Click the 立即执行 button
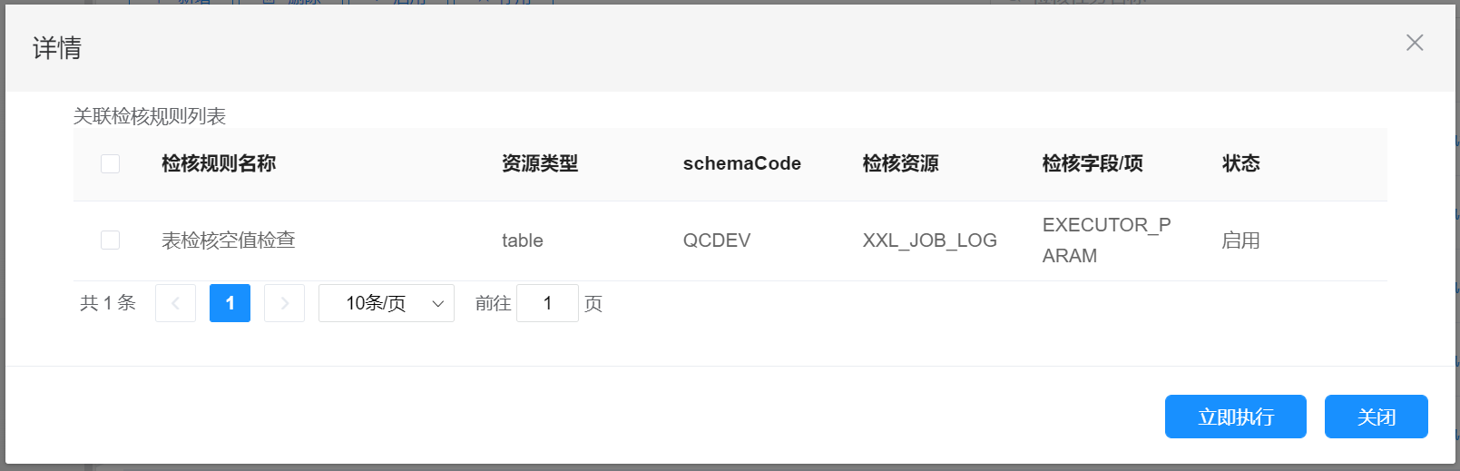Image resolution: width=1460 pixels, height=471 pixels. pos(1235,417)
